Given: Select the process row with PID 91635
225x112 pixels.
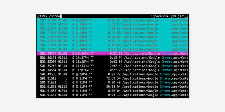Looking at the screenshot, I should pos(112,95).
